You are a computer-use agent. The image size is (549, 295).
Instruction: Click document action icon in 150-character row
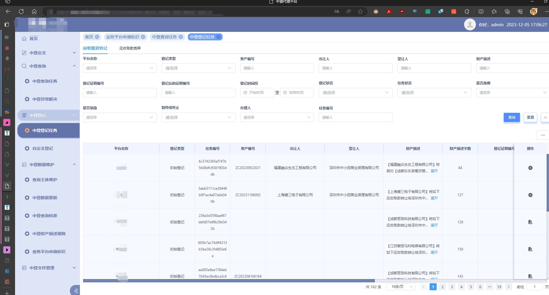tap(530, 249)
